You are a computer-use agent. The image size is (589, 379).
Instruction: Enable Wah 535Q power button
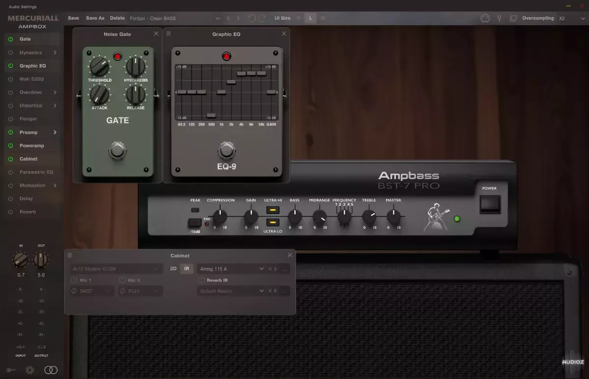[11, 79]
